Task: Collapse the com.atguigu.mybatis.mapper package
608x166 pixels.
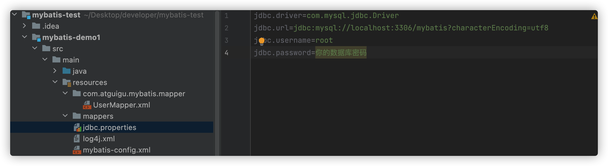Action: click(x=65, y=93)
